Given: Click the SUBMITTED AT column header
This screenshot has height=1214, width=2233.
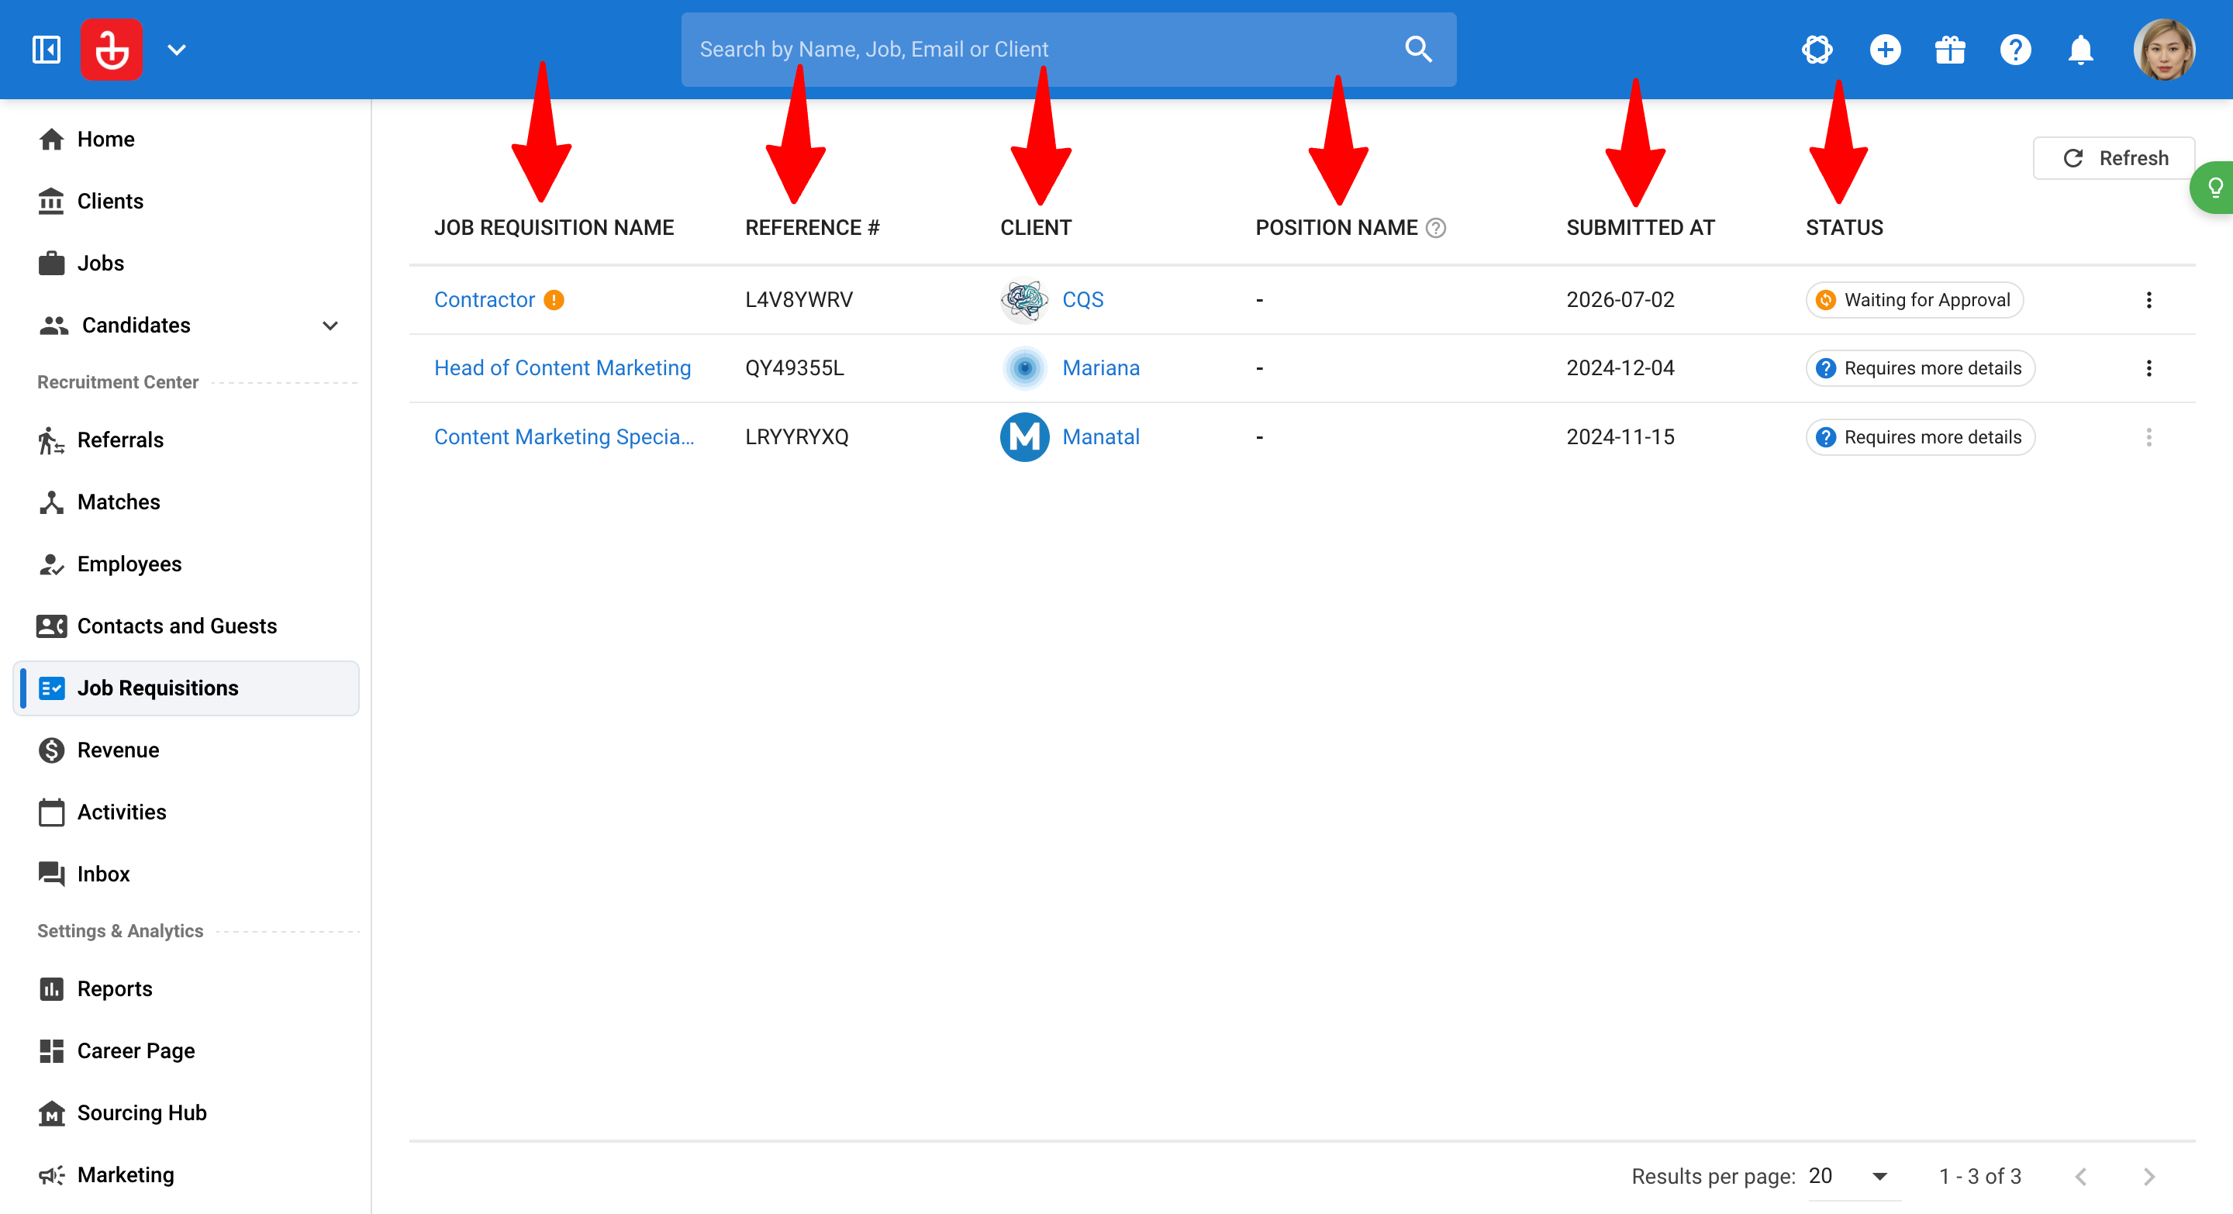Looking at the screenshot, I should pyautogui.click(x=1640, y=228).
